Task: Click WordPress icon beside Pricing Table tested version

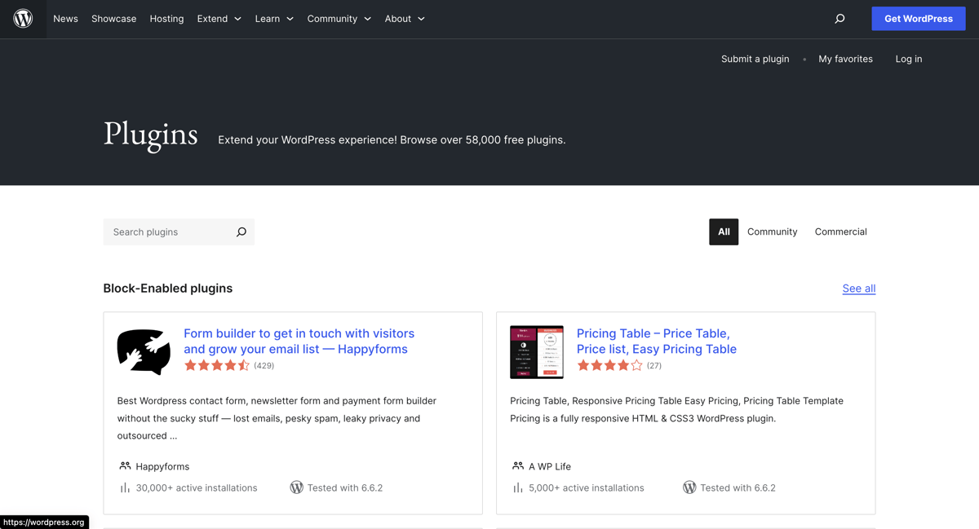Action: click(x=689, y=487)
